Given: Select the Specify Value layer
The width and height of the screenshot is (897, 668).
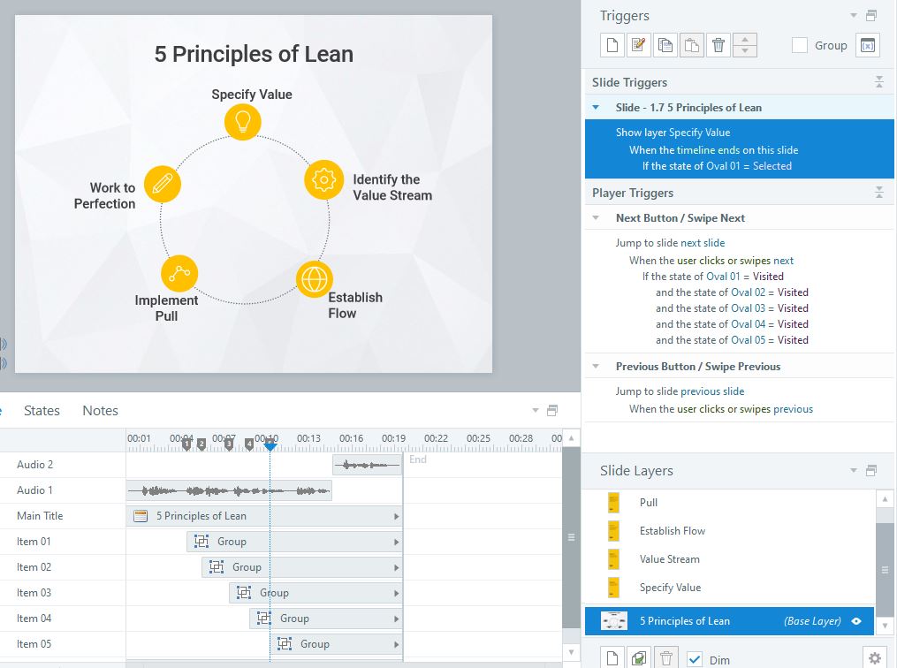Looking at the screenshot, I should 730,588.
